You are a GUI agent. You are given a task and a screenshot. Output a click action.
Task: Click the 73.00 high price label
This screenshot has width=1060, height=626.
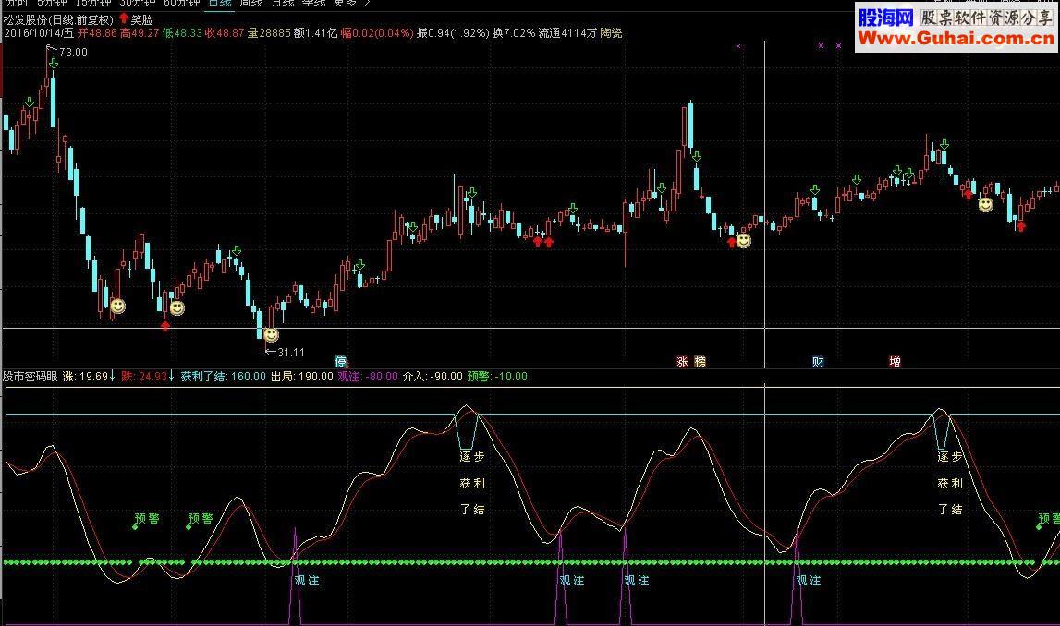pos(73,52)
